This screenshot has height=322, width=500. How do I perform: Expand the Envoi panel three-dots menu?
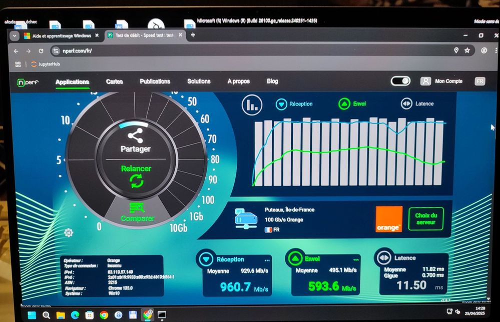coord(356,259)
